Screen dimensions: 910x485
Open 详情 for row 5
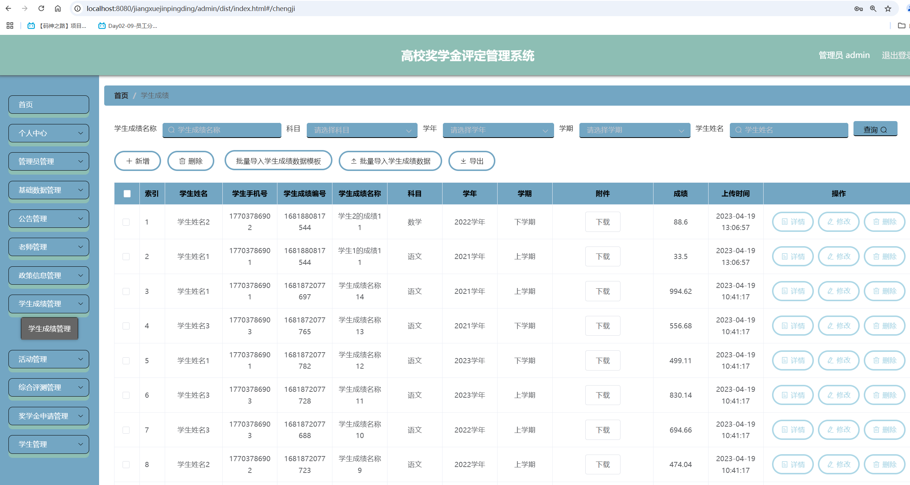(x=793, y=360)
